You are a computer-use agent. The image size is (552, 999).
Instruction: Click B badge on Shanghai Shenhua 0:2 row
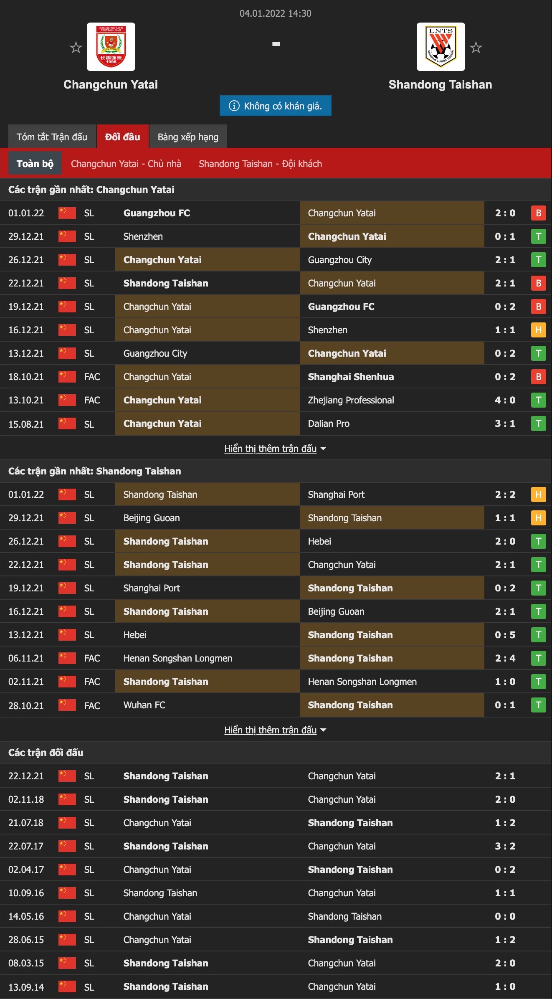point(539,377)
